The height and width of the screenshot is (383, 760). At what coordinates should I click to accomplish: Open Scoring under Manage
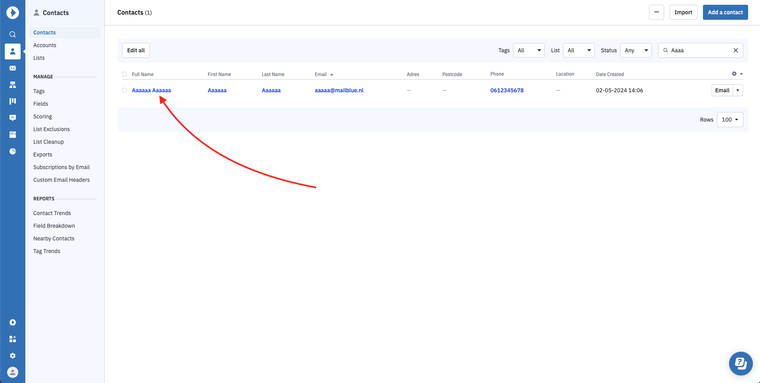[42, 116]
